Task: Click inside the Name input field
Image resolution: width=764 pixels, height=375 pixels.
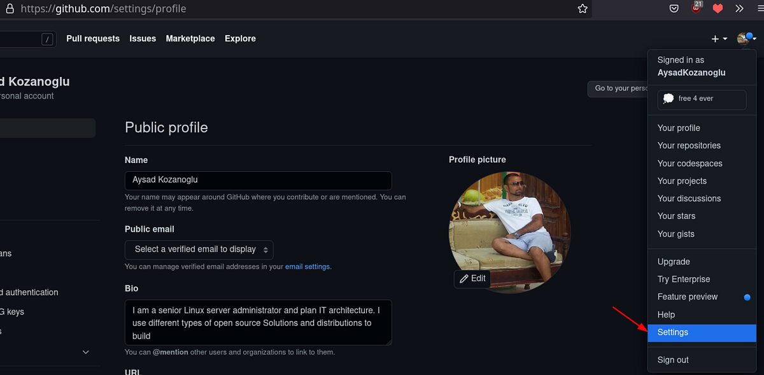Action: coord(258,181)
